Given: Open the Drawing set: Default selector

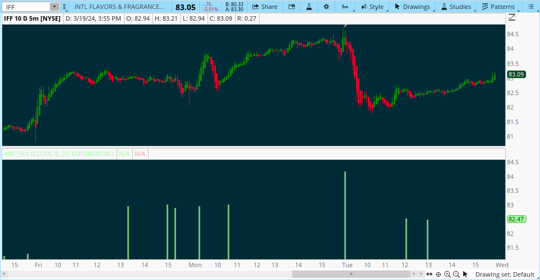Looking at the screenshot, I should 505,274.
